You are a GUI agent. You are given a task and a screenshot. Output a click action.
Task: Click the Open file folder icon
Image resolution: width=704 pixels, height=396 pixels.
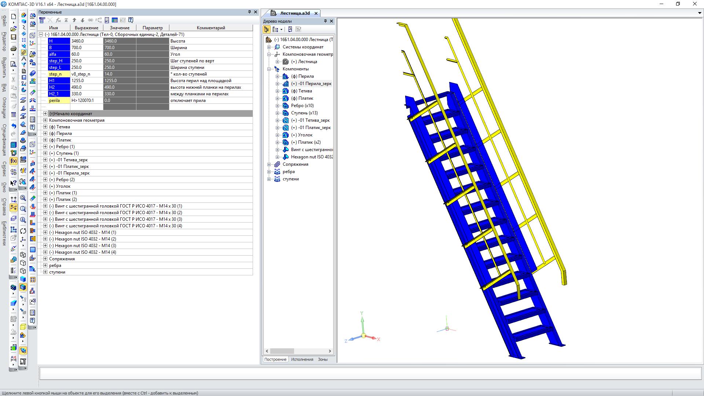(14, 29)
